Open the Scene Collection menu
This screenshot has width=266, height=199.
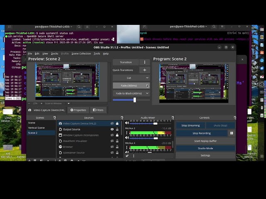pos(81,53)
